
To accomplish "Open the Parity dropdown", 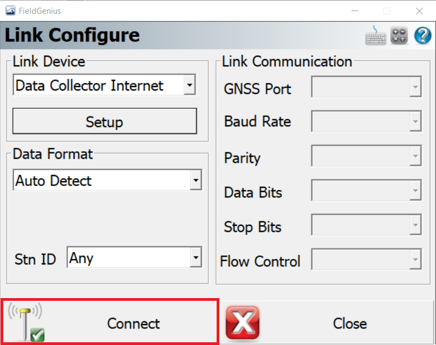I will 366,156.
